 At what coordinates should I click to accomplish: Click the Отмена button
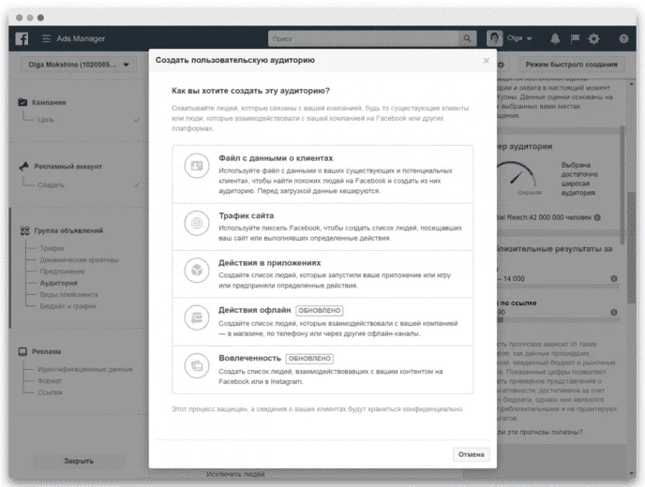point(472,454)
